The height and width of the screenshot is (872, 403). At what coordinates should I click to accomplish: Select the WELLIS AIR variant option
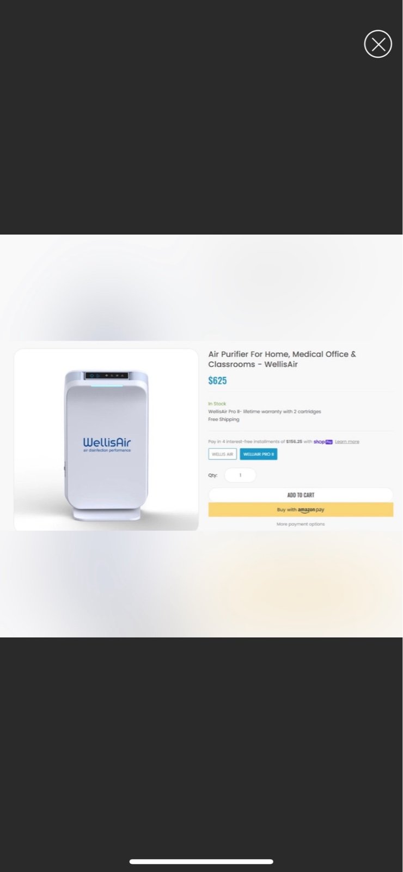[x=222, y=454]
